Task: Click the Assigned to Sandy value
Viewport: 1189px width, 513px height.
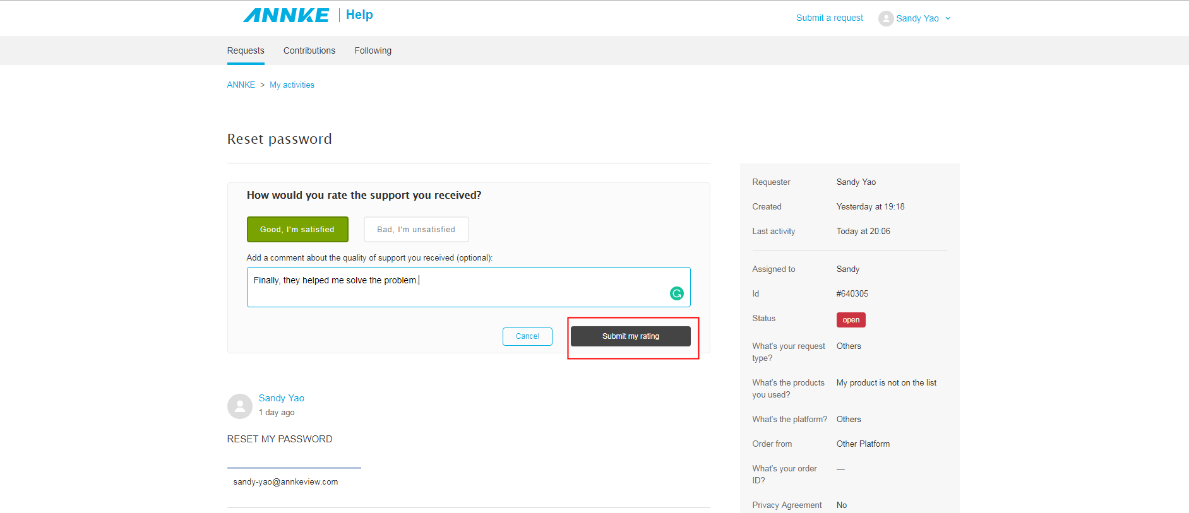Action: [848, 269]
